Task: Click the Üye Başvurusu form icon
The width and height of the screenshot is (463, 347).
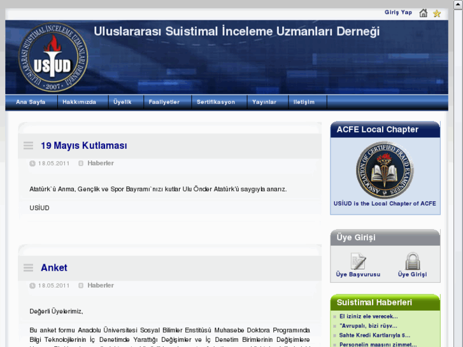Action: click(358, 261)
